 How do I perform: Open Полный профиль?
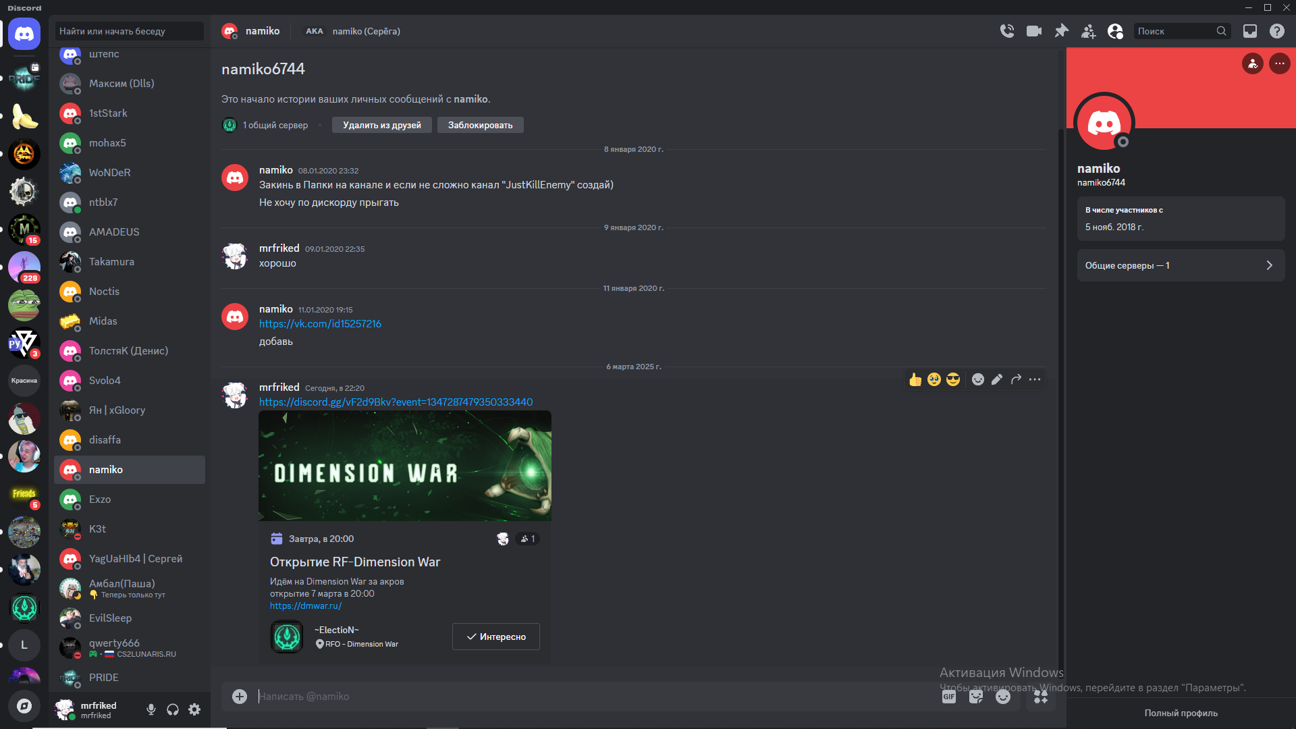click(1181, 713)
